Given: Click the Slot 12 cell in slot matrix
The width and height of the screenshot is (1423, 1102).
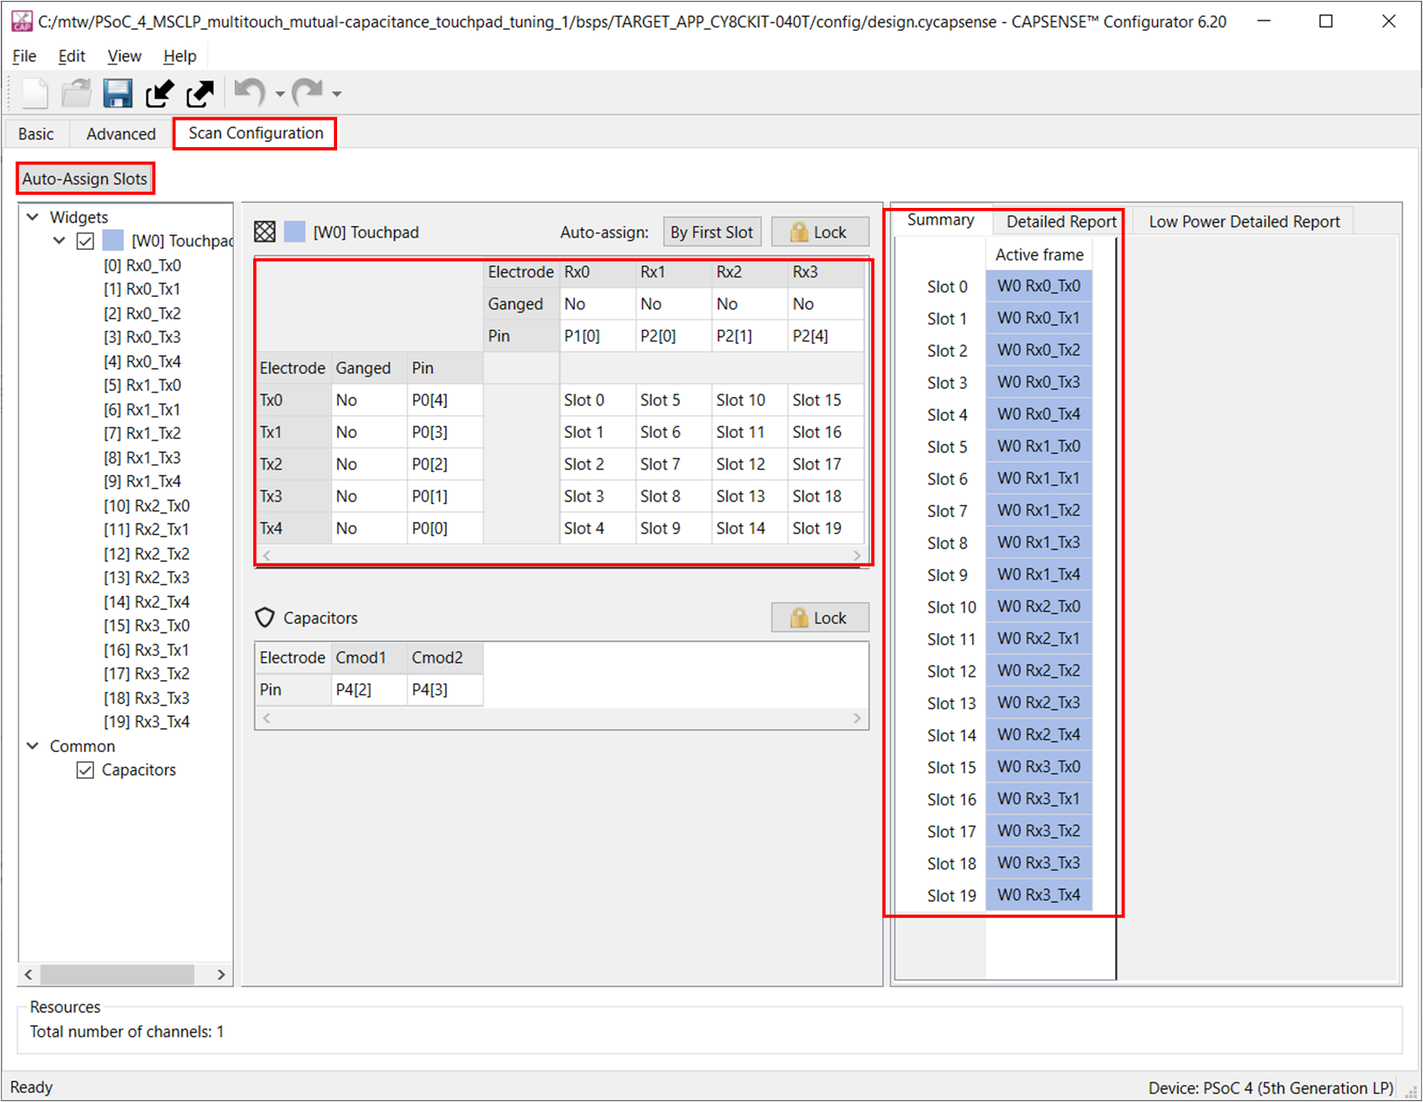Looking at the screenshot, I should pos(750,465).
